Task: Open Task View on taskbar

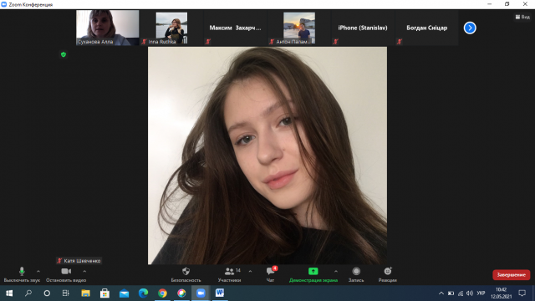Action: click(65, 293)
